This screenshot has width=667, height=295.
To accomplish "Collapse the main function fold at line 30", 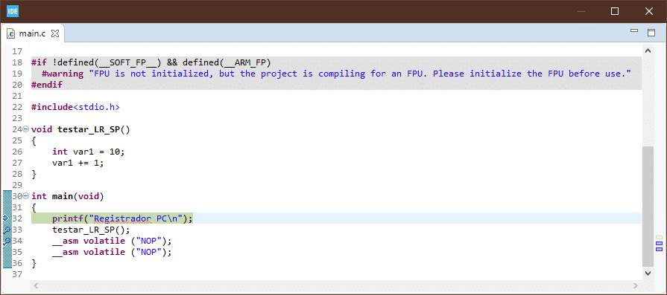I will point(25,196).
